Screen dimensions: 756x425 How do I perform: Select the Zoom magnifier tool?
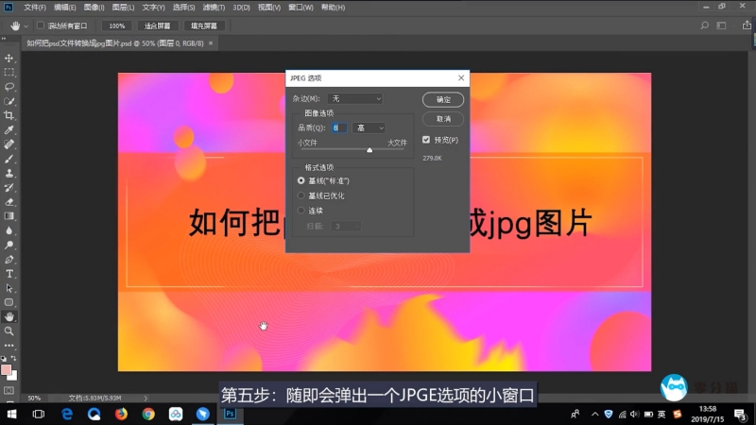[9, 331]
